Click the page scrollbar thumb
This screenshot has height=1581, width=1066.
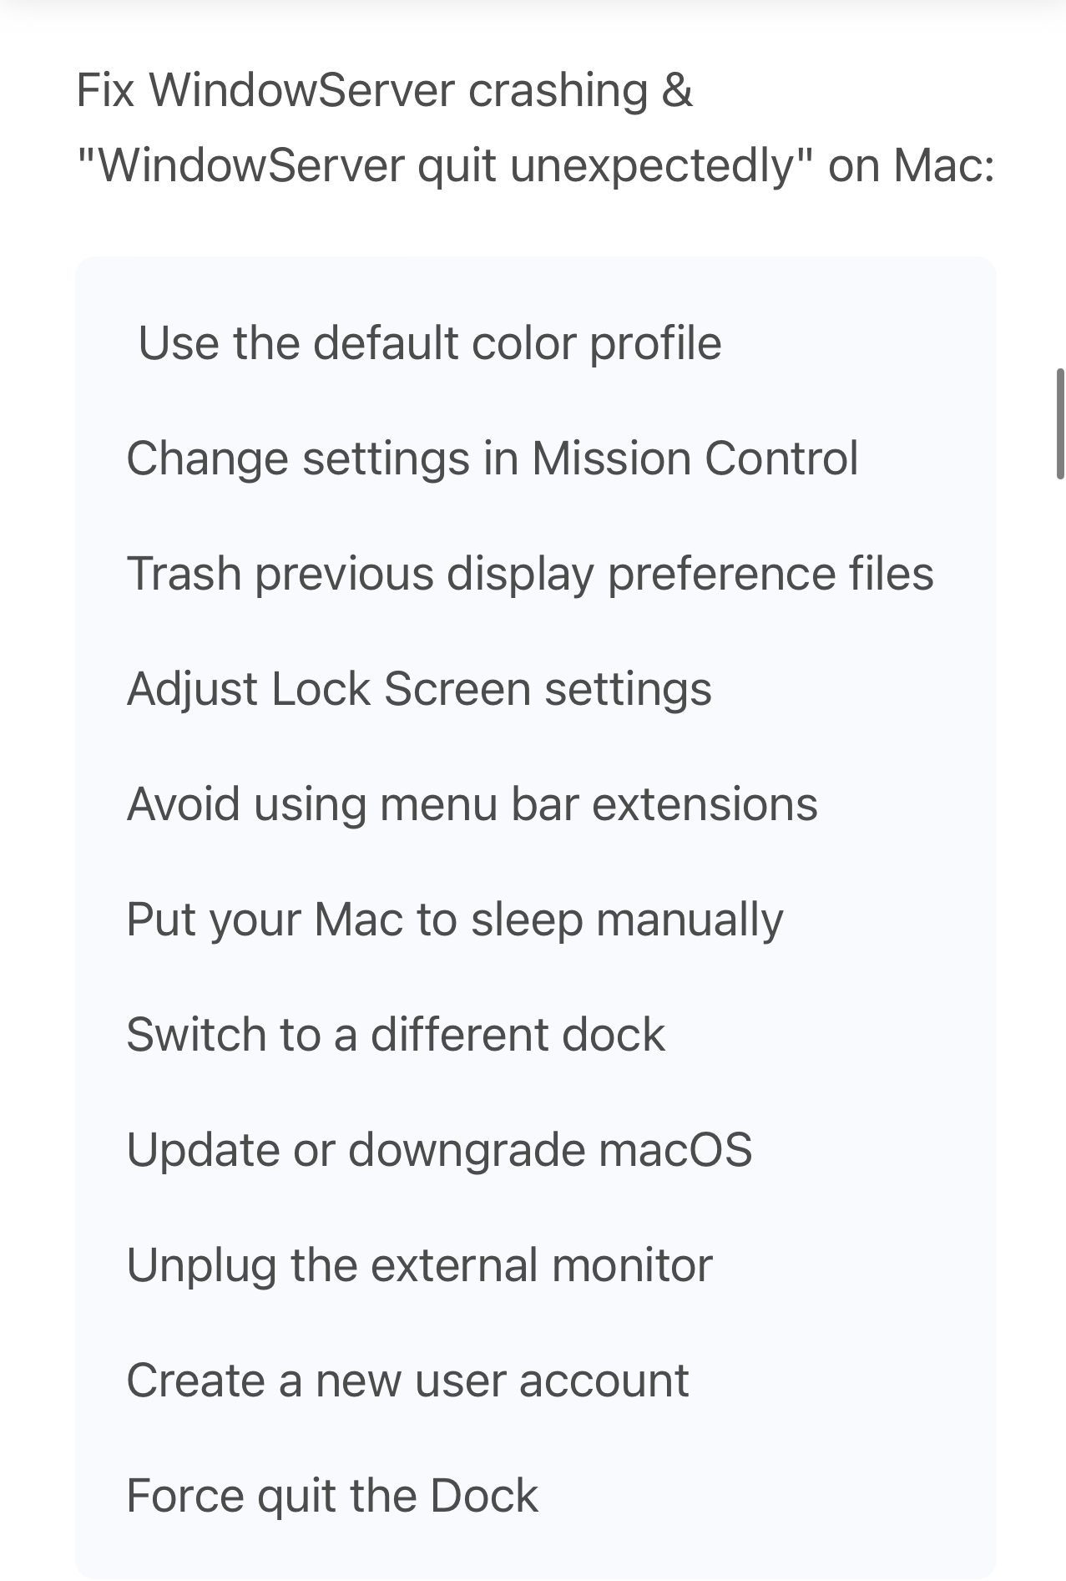(1060, 423)
